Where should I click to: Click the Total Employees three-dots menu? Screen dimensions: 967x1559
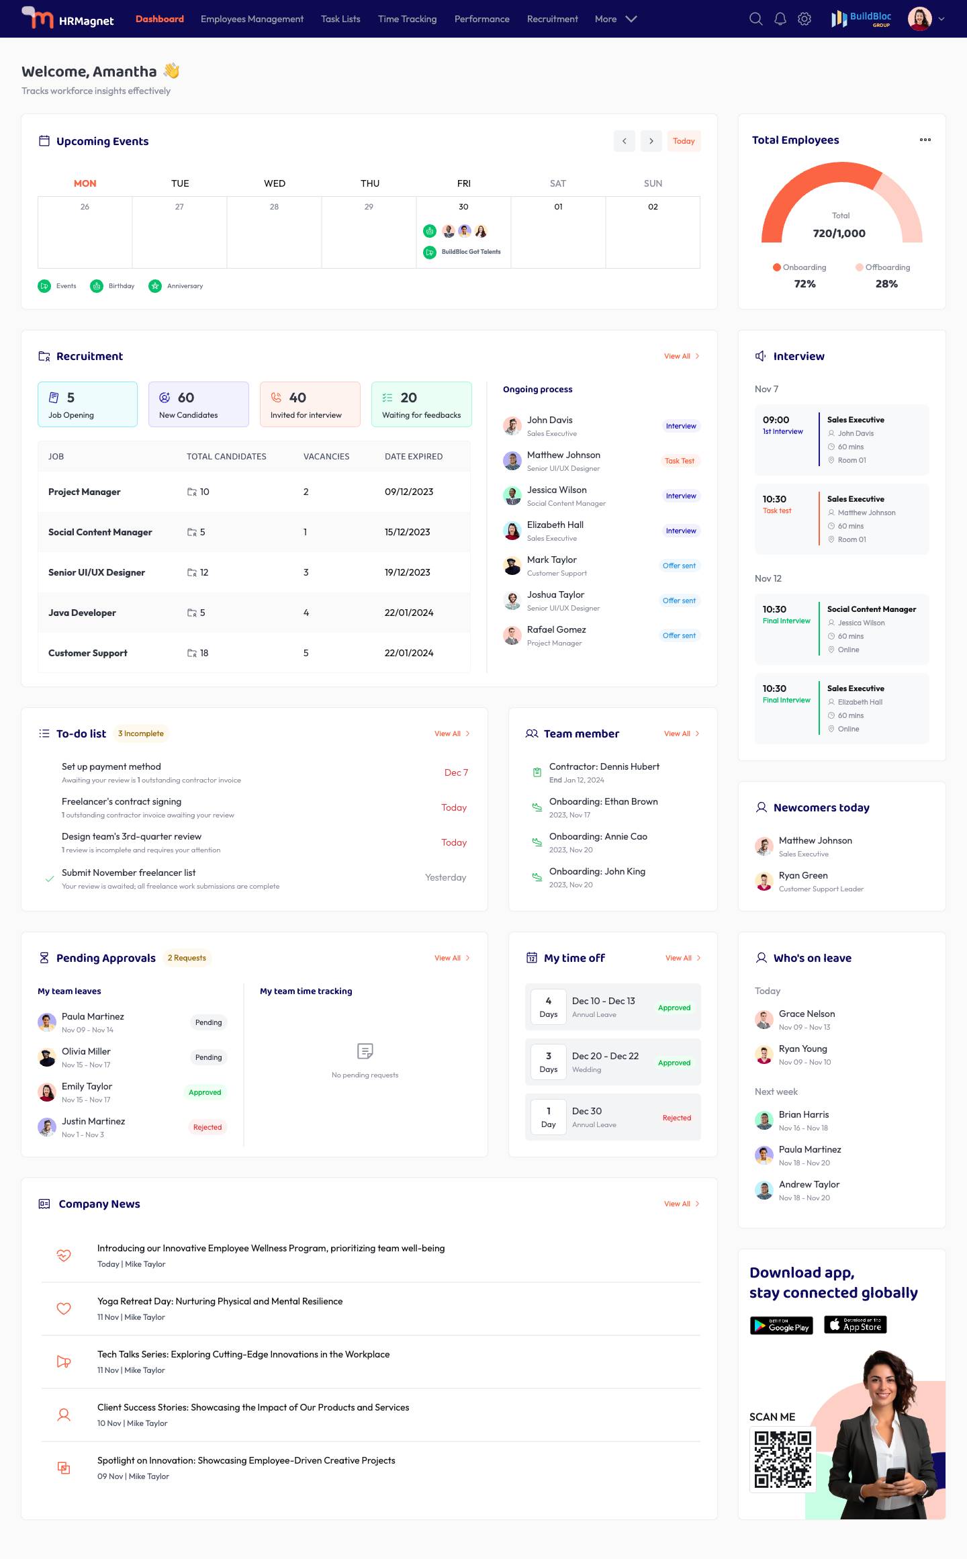(x=925, y=140)
